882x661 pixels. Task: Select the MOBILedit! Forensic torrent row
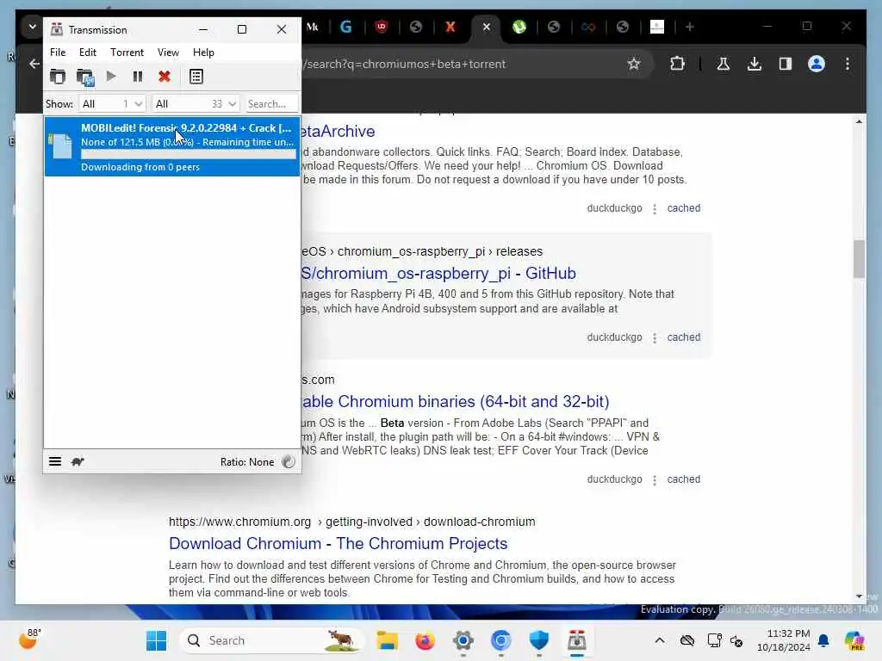click(x=172, y=146)
